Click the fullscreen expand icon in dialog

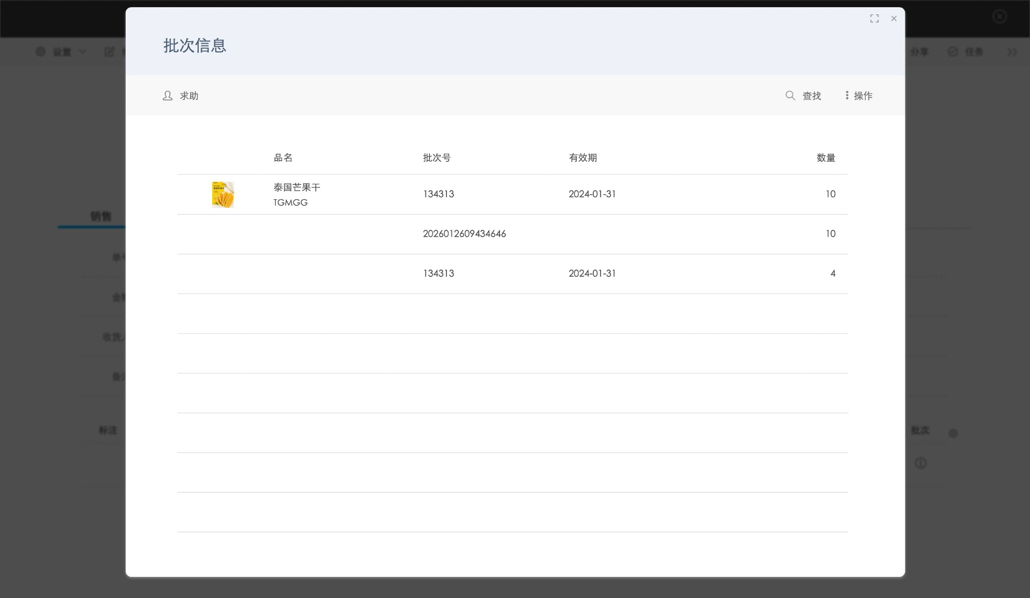coord(874,19)
